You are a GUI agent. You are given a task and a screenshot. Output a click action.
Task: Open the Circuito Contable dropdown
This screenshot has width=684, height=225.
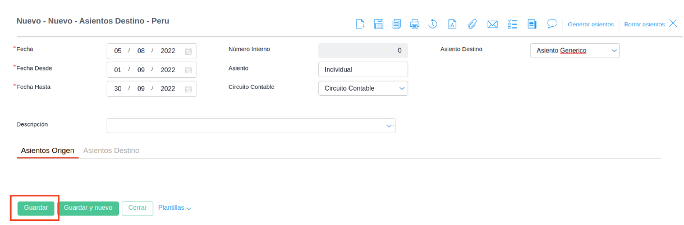click(x=402, y=88)
